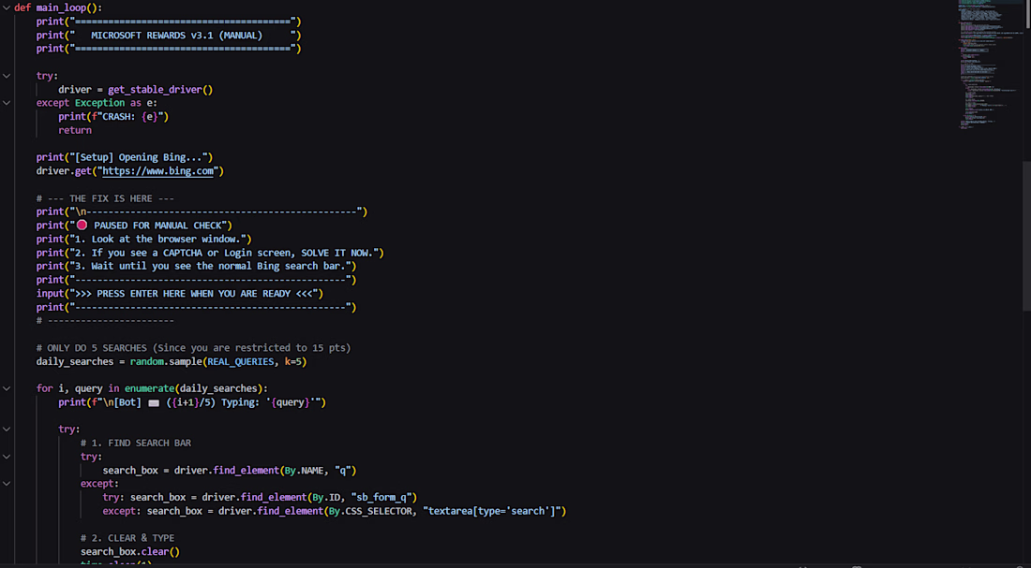
Task: Collapse the first try block fold chevron
Action: (7, 76)
